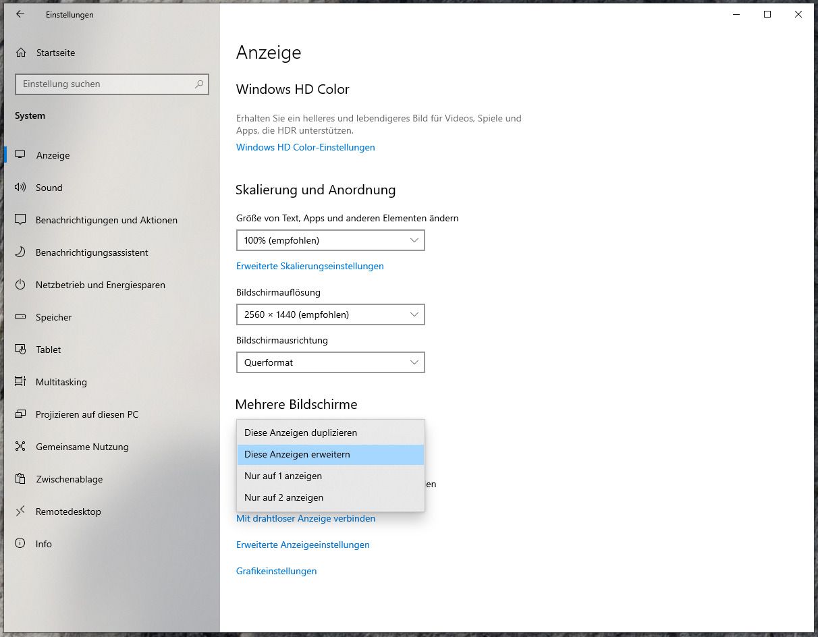Click the back arrow icon in Einstellungen

point(20,14)
